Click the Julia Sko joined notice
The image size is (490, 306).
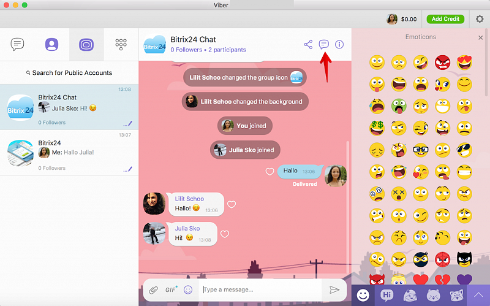[245, 150]
